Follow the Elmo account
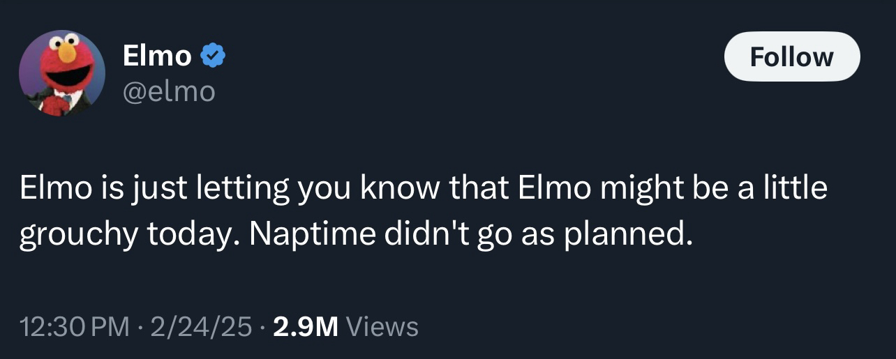896x359 pixels. (791, 56)
